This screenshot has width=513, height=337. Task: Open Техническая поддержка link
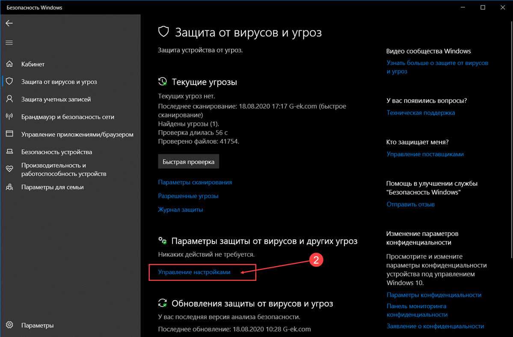tap(421, 113)
